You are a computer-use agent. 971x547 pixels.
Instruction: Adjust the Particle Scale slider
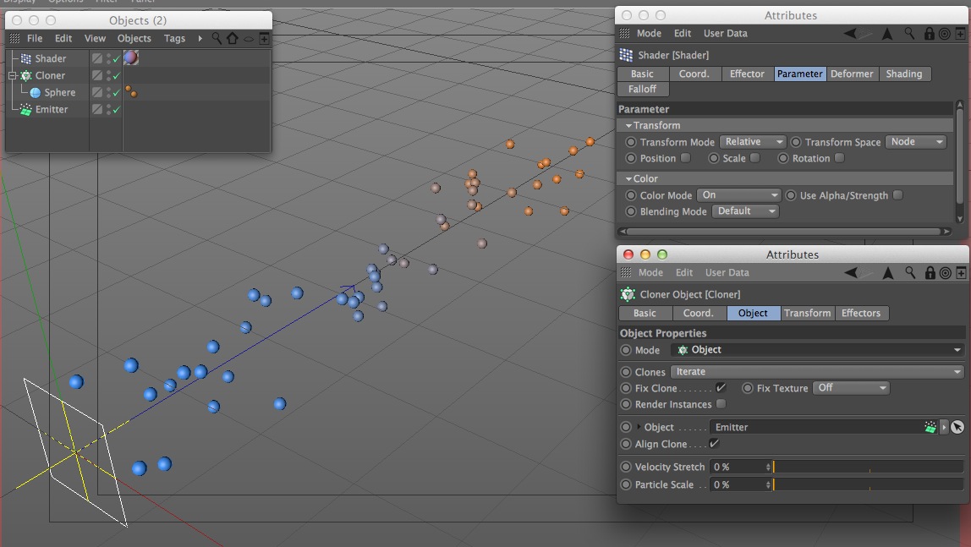[868, 485]
